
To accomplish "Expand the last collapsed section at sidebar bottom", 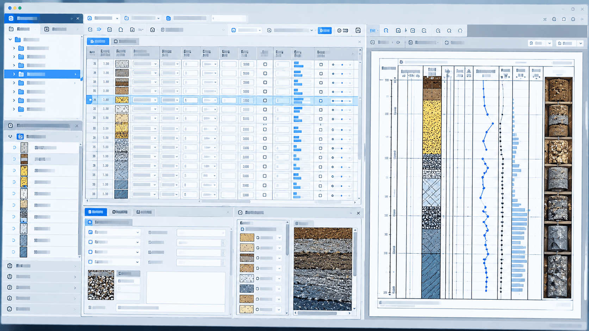I will click(x=75, y=309).
